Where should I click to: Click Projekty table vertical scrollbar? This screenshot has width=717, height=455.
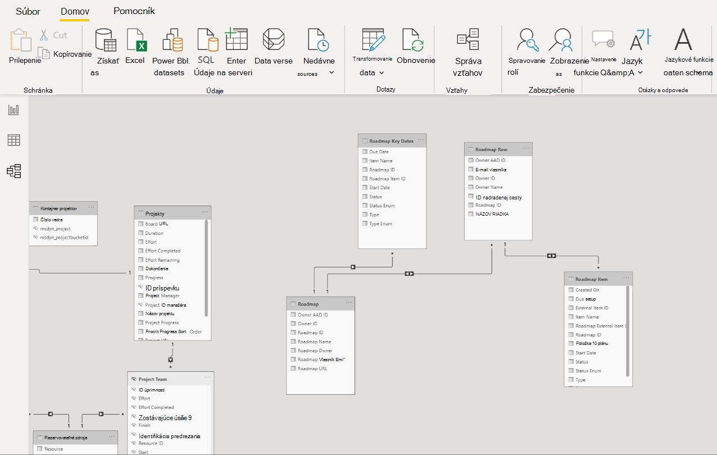click(207, 267)
